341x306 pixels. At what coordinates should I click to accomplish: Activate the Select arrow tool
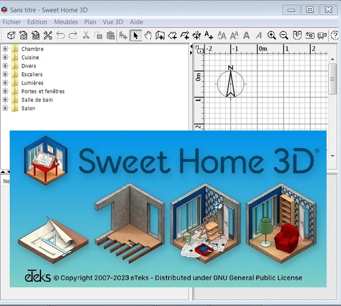135,35
